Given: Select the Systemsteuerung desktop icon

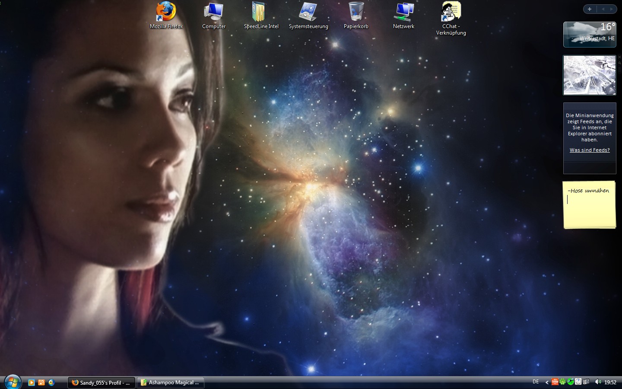Looking at the screenshot, I should 308,13.
